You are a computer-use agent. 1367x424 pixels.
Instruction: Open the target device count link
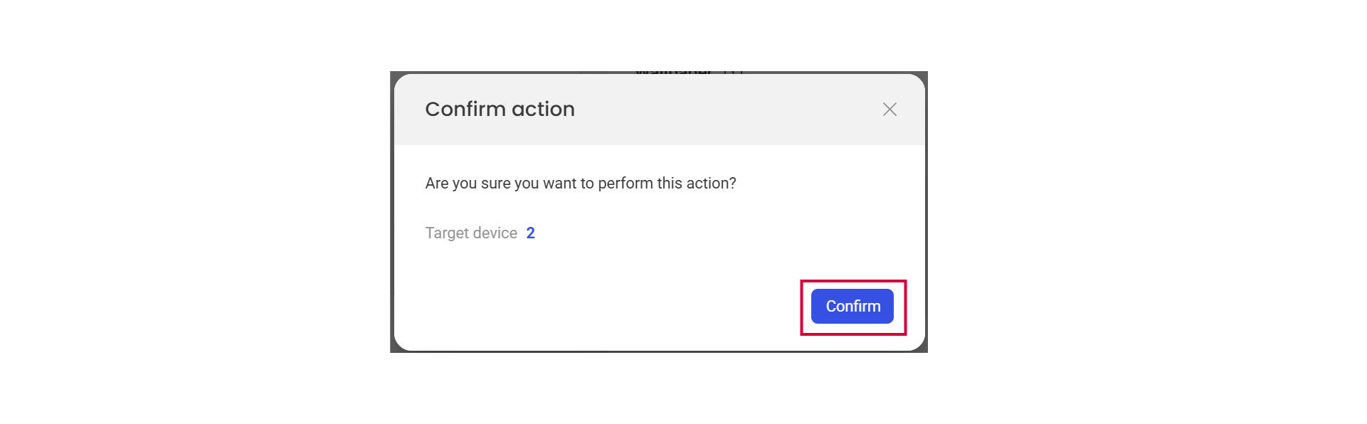pos(530,233)
